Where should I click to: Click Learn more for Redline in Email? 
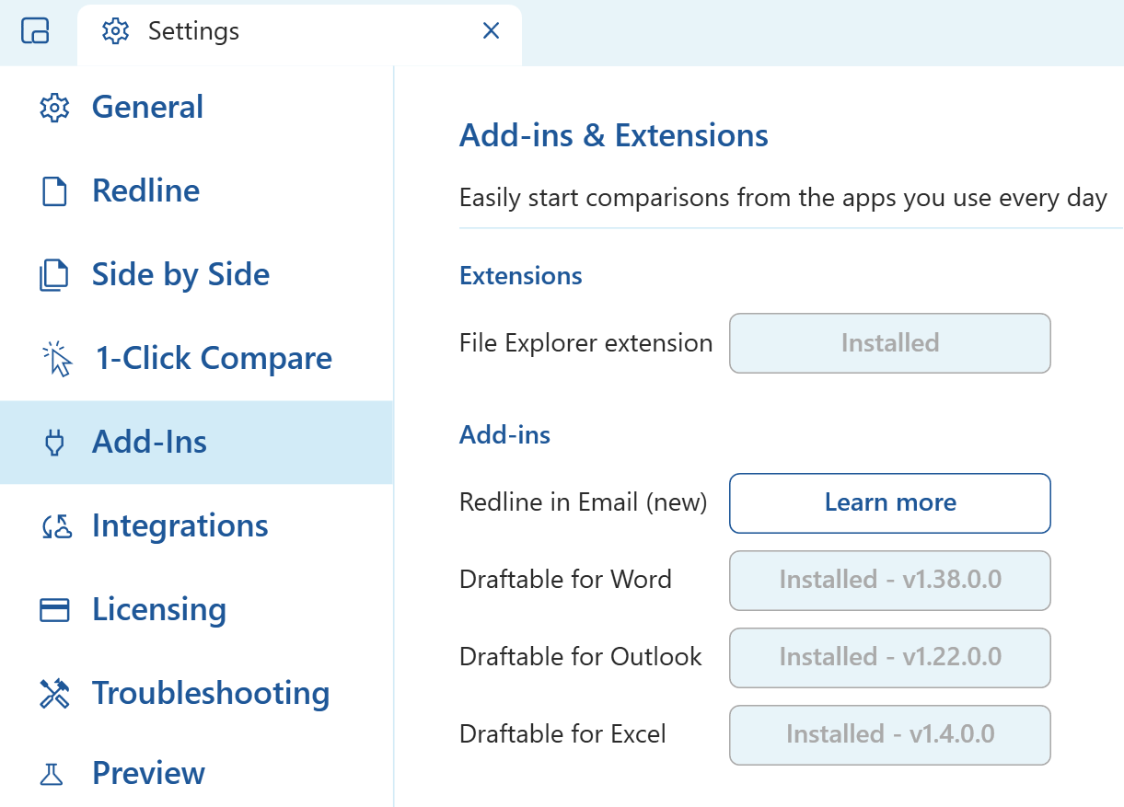tap(889, 502)
